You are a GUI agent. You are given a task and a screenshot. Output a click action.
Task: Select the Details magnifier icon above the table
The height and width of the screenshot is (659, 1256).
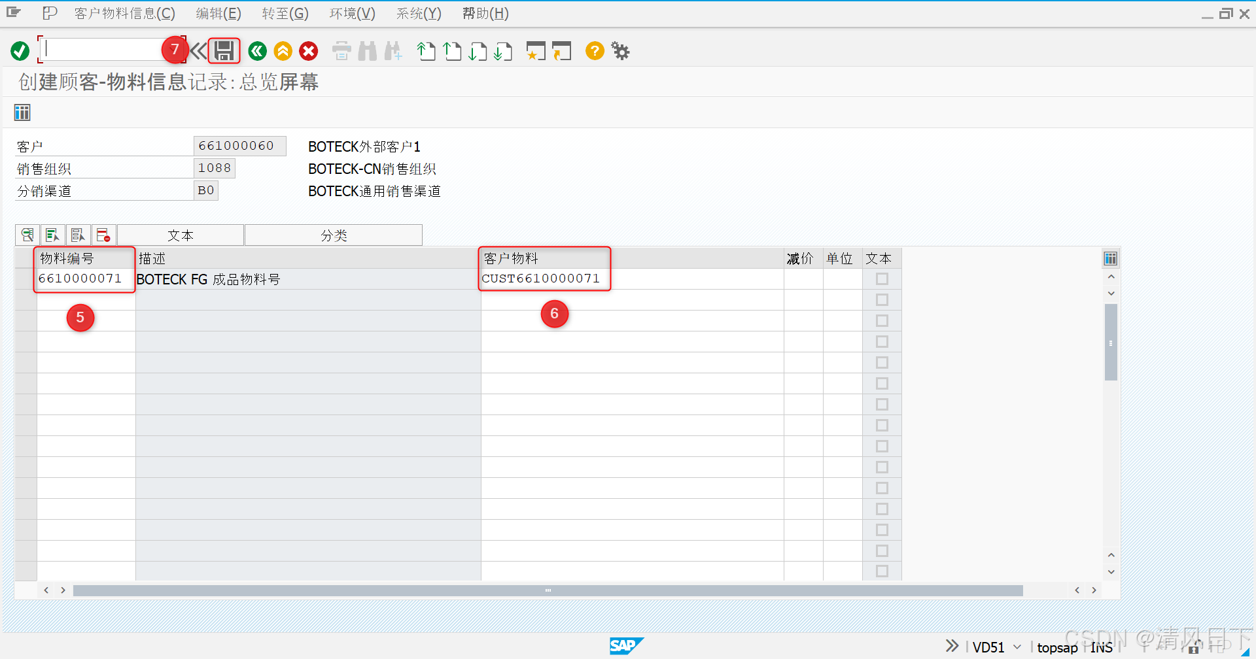pyautogui.click(x=27, y=235)
